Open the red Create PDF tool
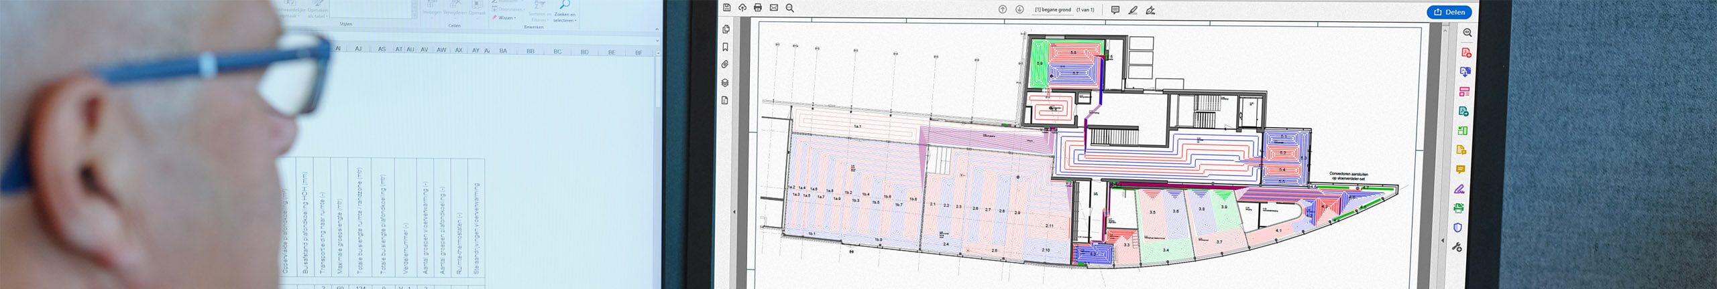The width and height of the screenshot is (1717, 289). coord(1466,52)
